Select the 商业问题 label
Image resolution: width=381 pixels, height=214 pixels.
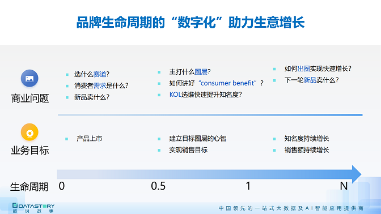click(x=29, y=99)
